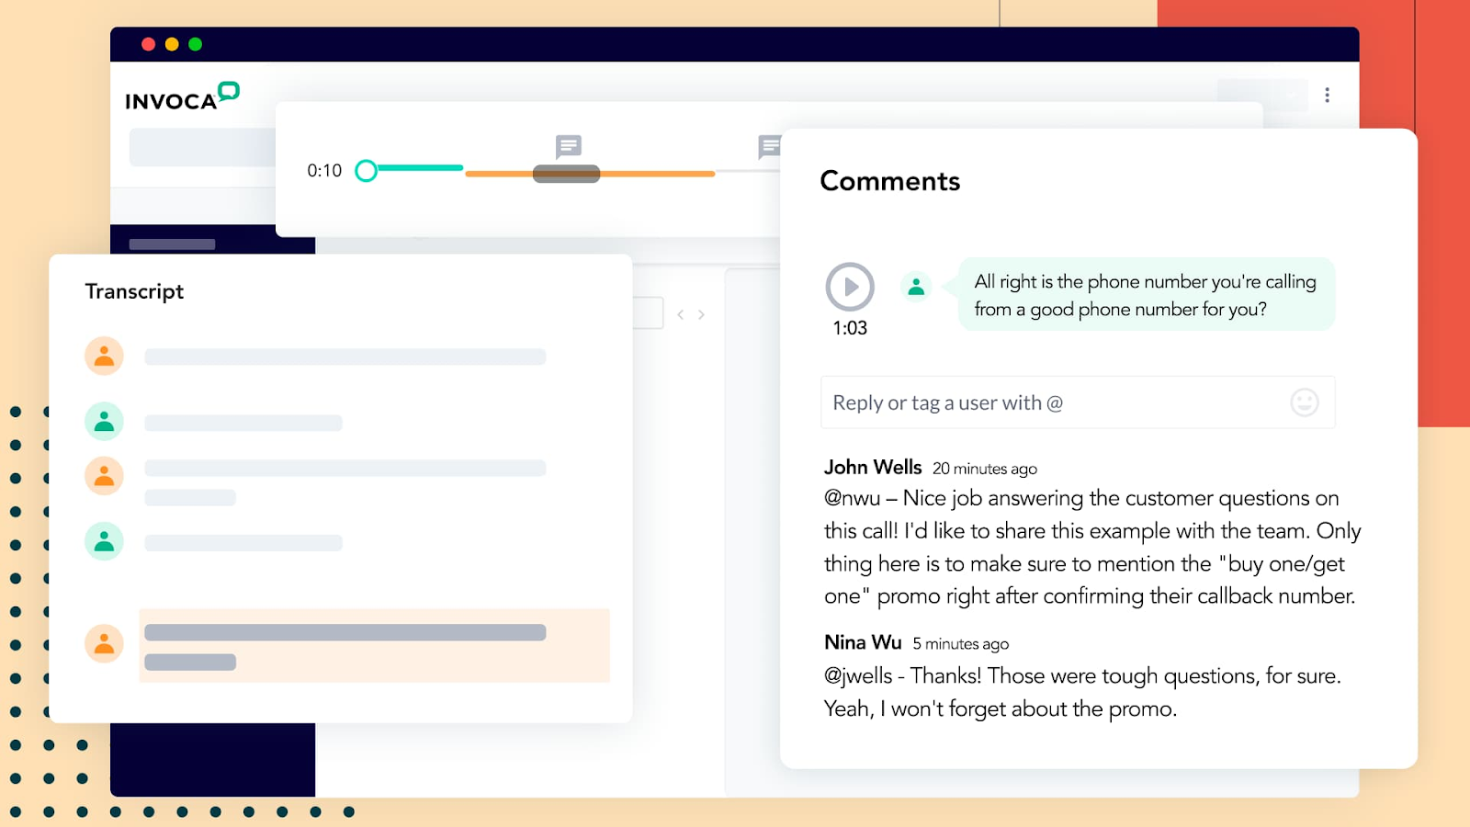This screenshot has height=827, width=1470.
Task: Play the comment audio snippet at 1:03
Action: [850, 285]
